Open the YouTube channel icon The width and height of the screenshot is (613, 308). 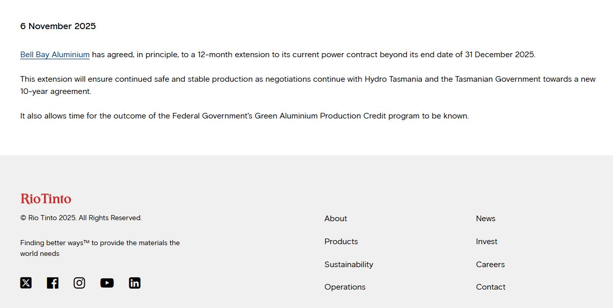[x=107, y=283]
